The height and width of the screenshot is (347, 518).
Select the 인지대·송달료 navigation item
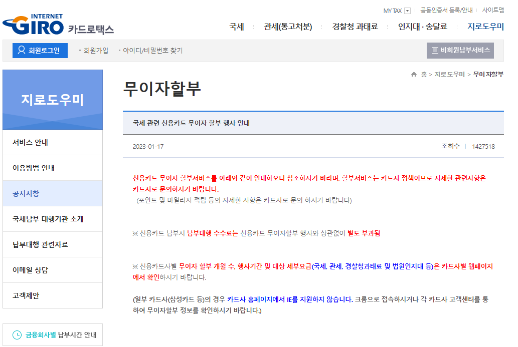coord(422,28)
